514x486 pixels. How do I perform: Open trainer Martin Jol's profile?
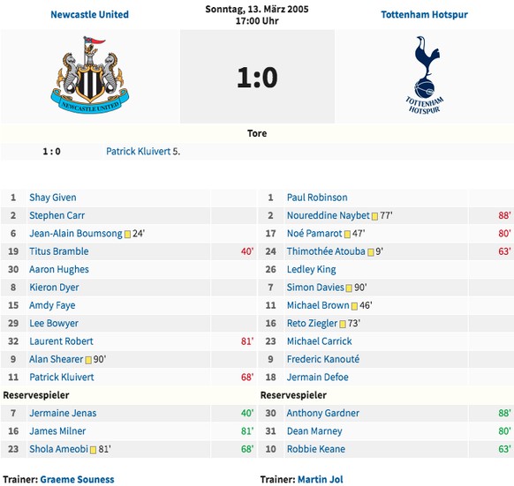[x=321, y=480]
